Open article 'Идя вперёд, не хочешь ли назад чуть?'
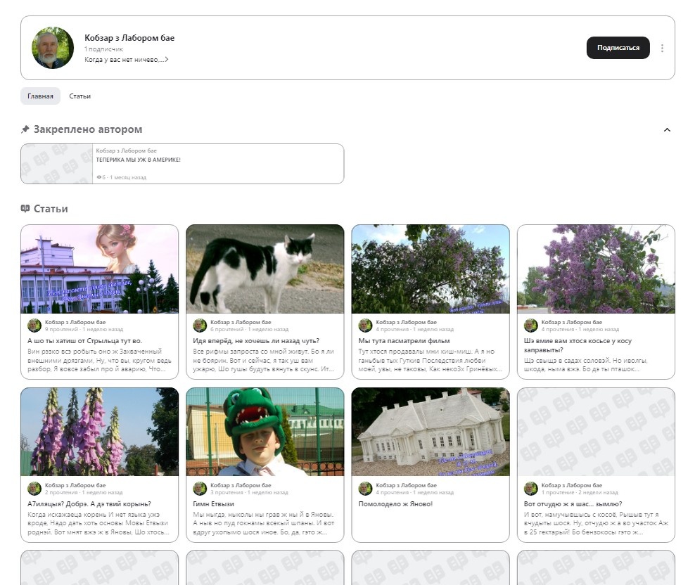The width and height of the screenshot is (688, 585). 256,341
